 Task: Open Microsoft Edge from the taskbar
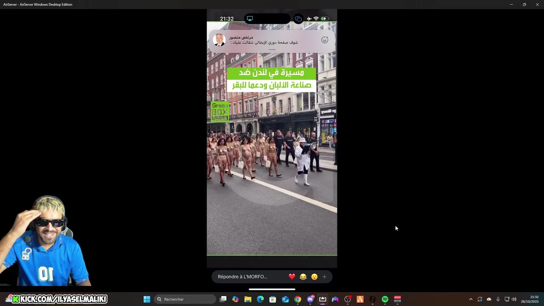coord(261,299)
